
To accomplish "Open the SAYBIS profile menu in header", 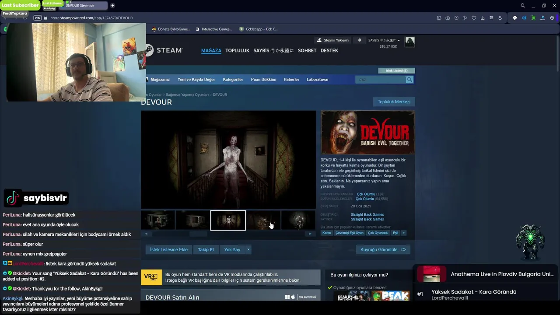I will [273, 50].
